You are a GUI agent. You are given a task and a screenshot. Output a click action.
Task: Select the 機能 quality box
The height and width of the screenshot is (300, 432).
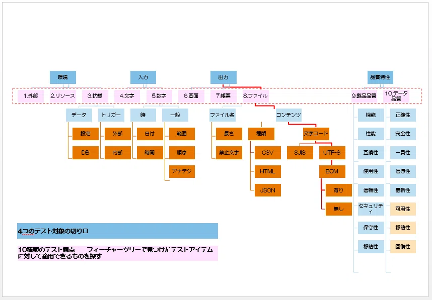pyautogui.click(x=371, y=115)
